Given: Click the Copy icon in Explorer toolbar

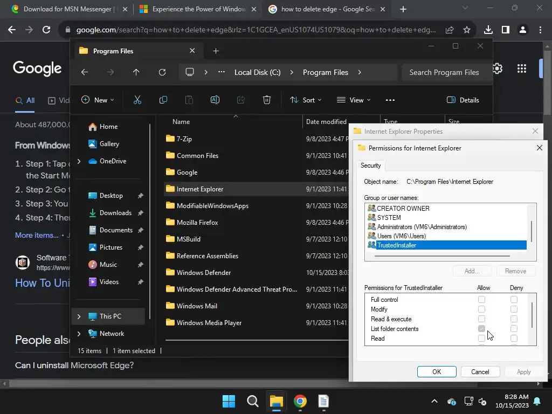Looking at the screenshot, I should [163, 100].
